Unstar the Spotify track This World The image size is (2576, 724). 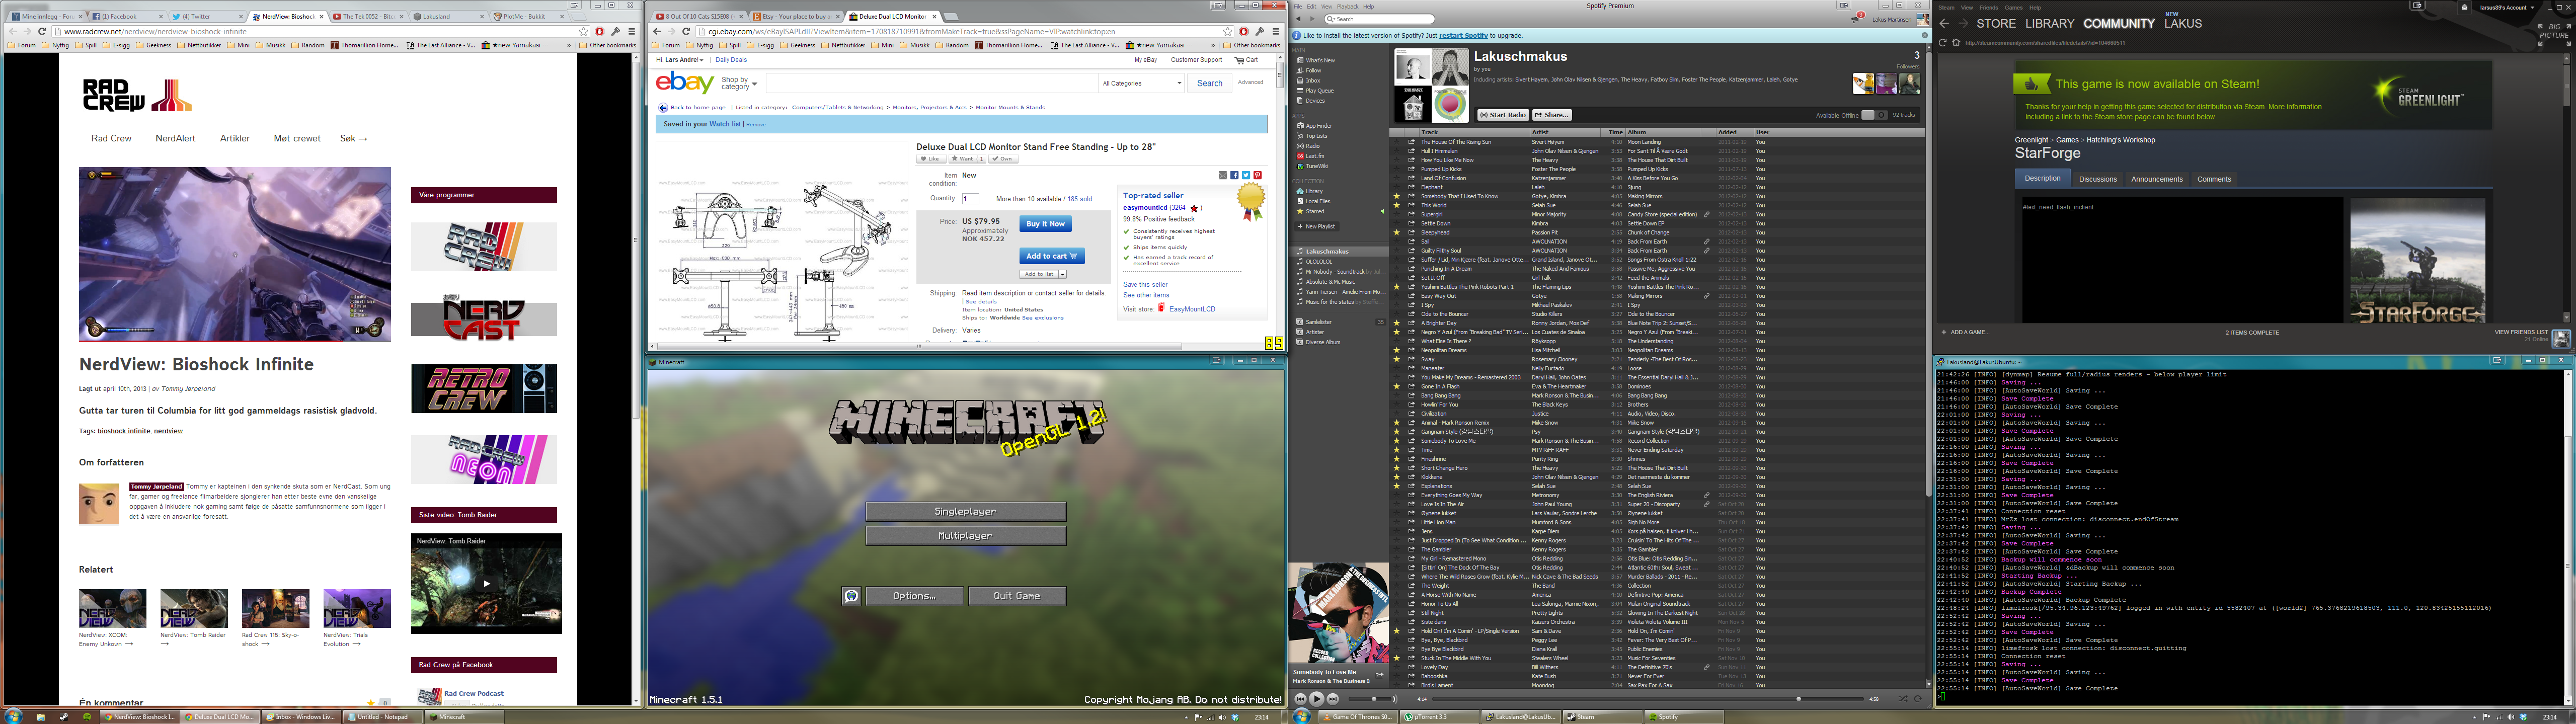1397,205
